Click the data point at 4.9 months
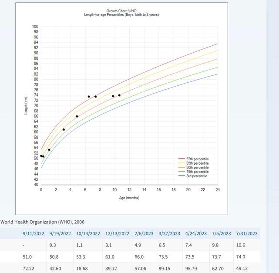This screenshot has height=273, width=279. click(x=77, y=116)
